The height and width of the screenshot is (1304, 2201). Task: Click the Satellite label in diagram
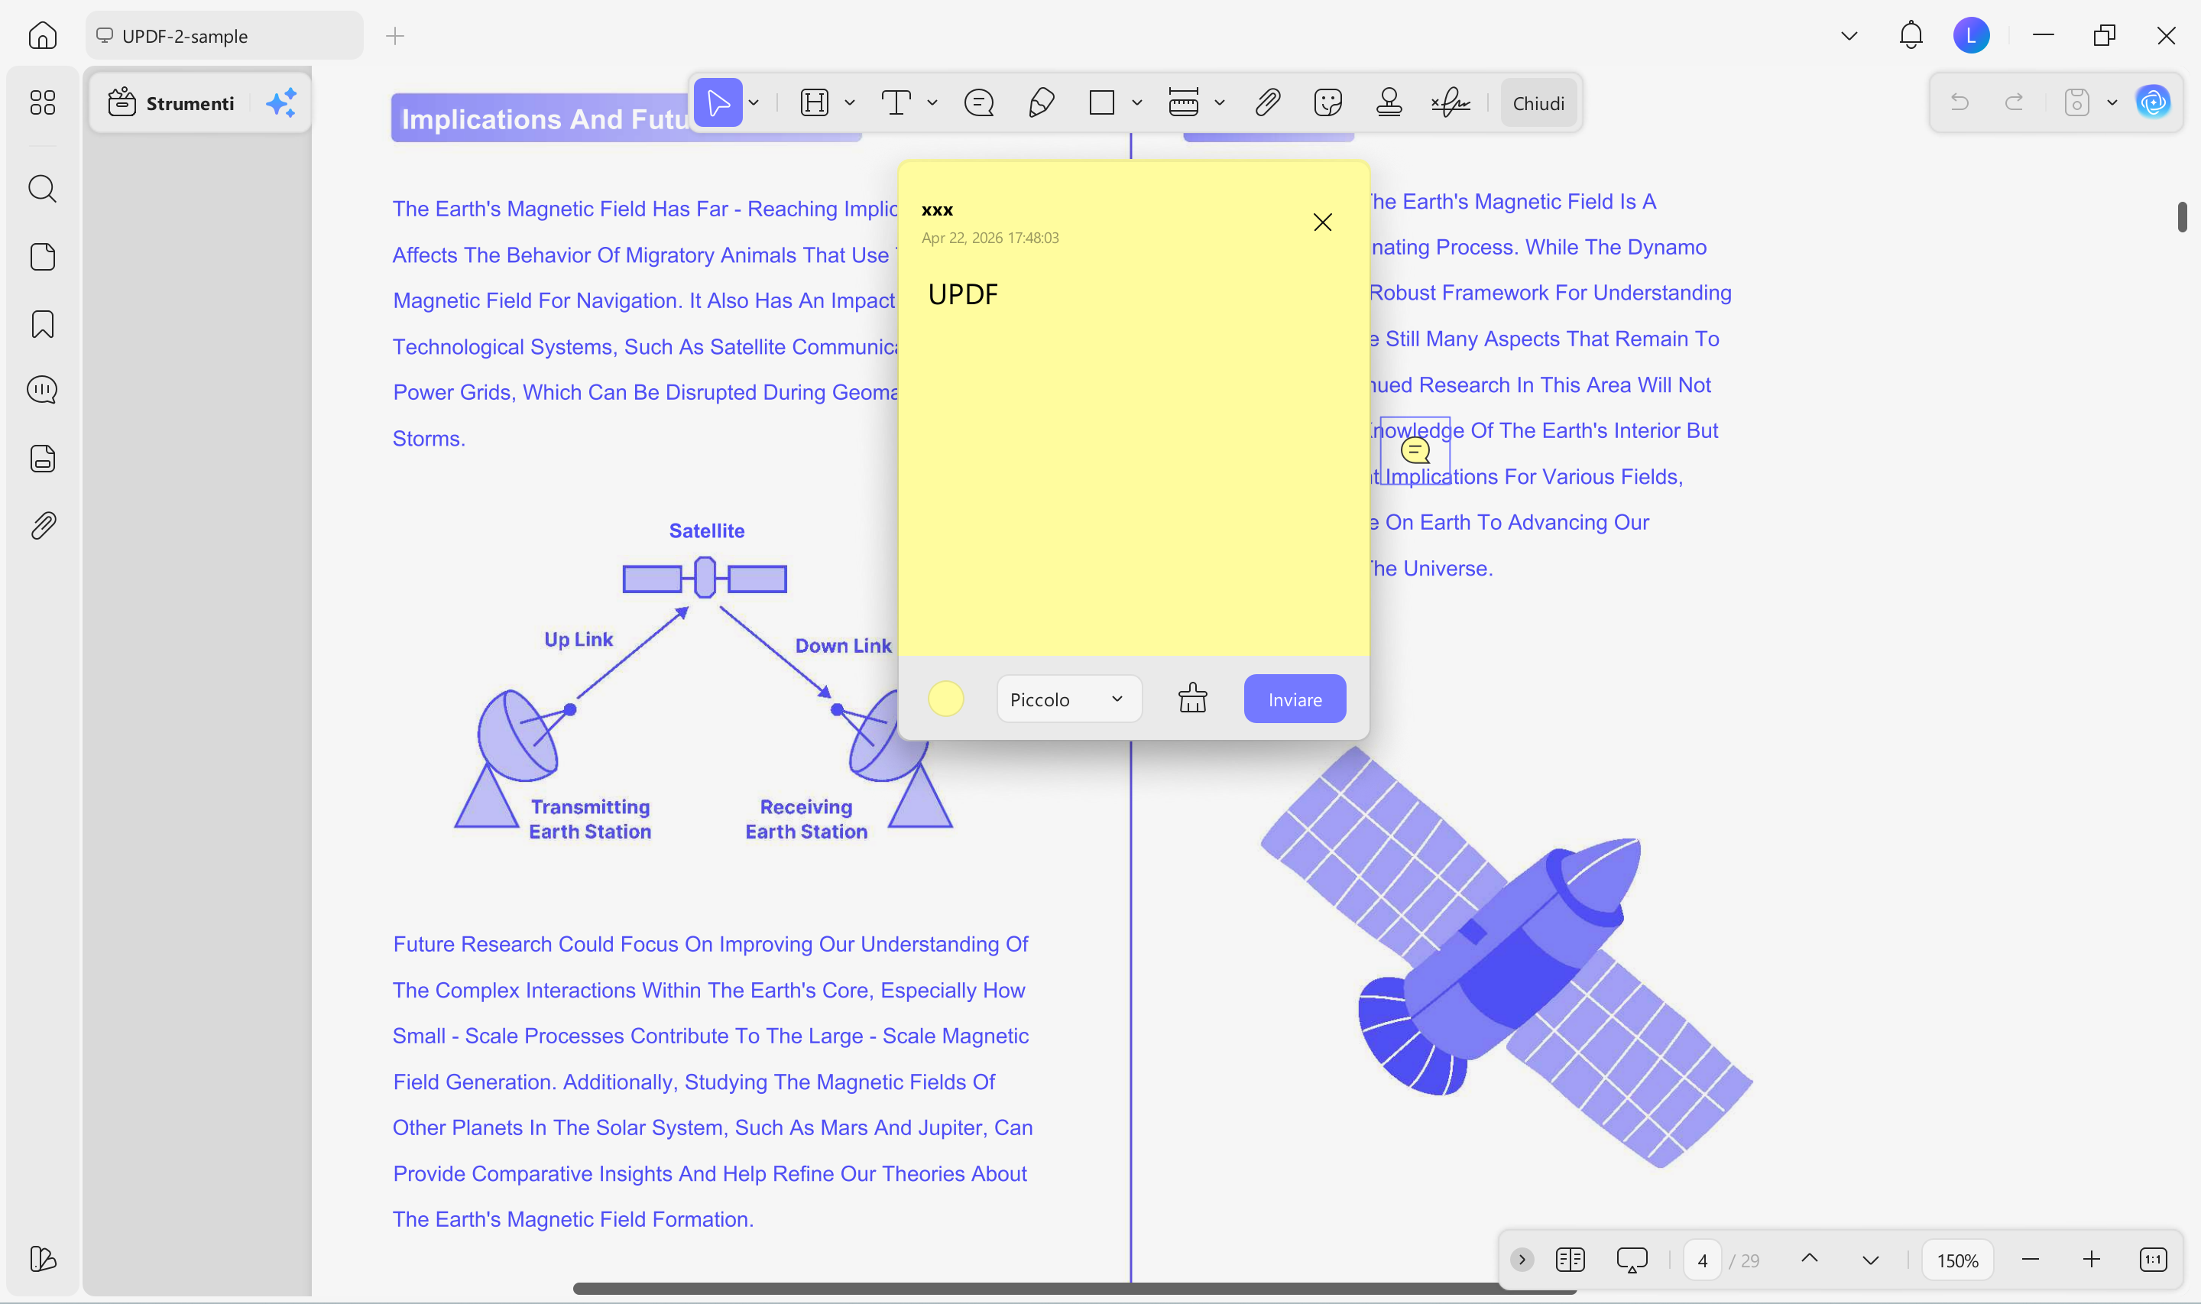click(x=706, y=530)
